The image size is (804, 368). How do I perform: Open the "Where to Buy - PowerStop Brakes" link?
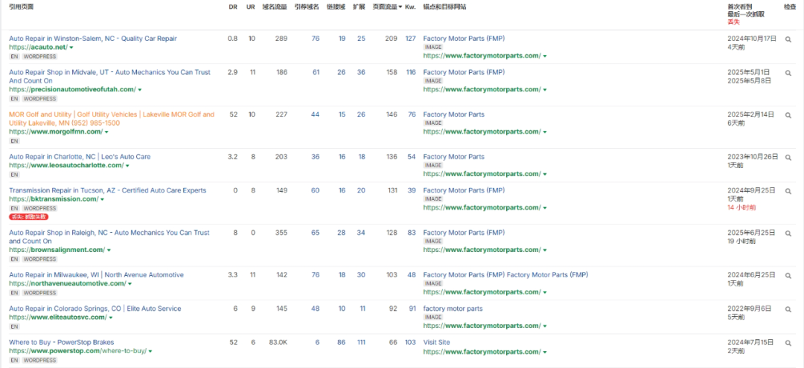coord(61,343)
